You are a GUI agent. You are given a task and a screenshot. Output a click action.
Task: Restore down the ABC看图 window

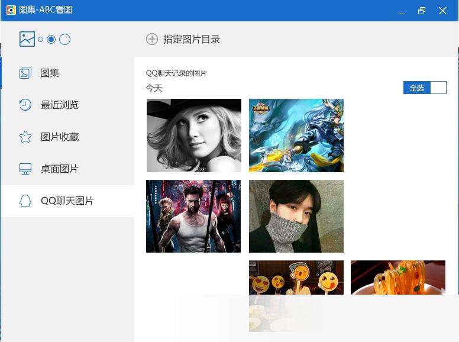422,11
